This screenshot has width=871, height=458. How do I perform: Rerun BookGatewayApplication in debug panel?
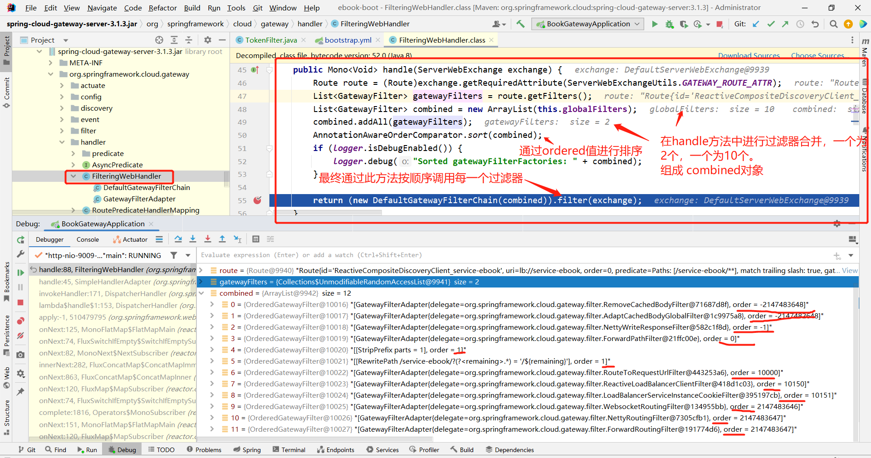20,240
